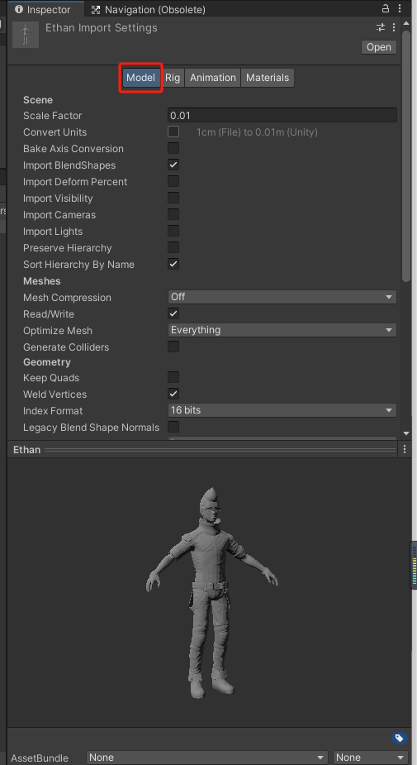Click the Scale Factor label

53,116
